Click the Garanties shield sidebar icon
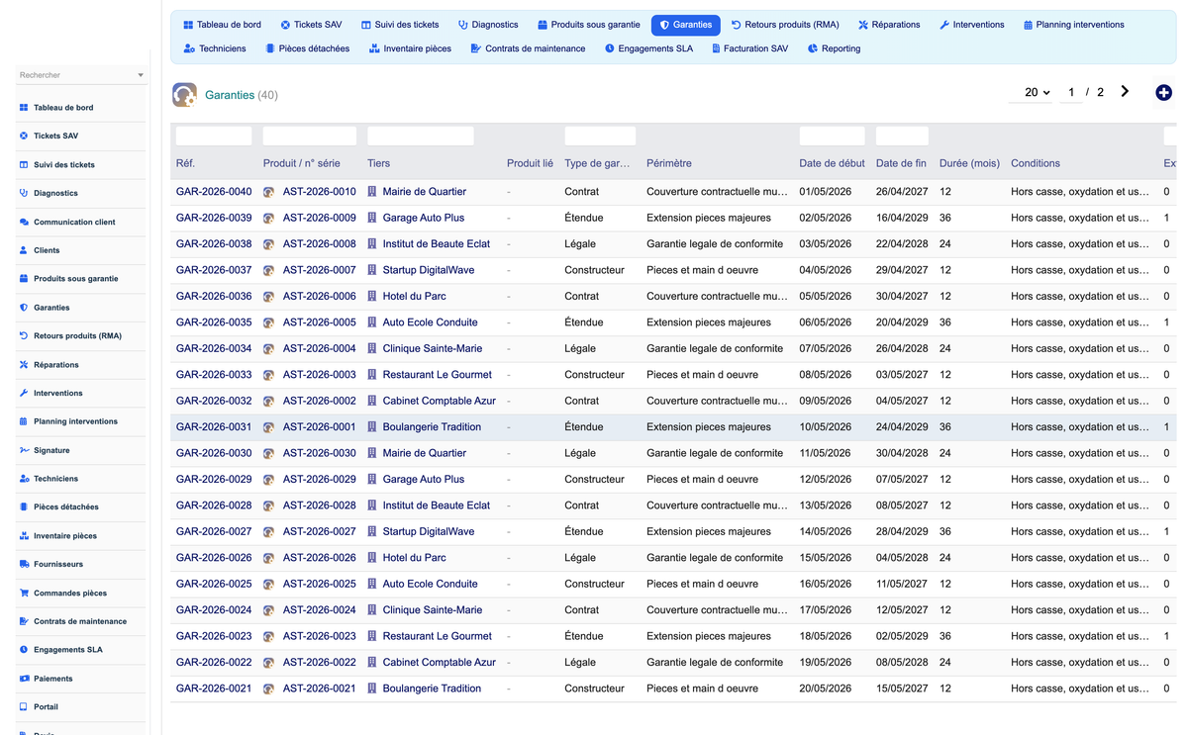 point(24,308)
